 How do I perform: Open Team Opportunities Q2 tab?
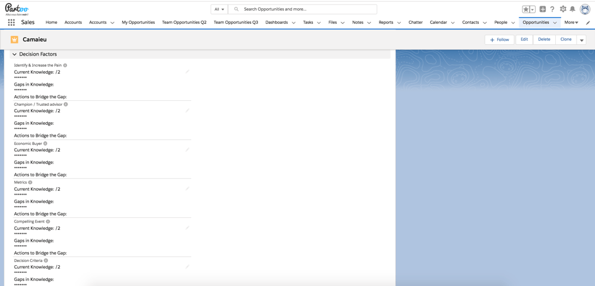click(x=184, y=22)
